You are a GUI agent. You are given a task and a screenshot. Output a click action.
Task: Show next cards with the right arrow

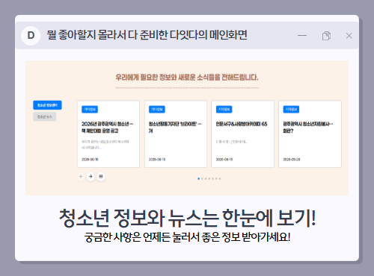click(91, 177)
